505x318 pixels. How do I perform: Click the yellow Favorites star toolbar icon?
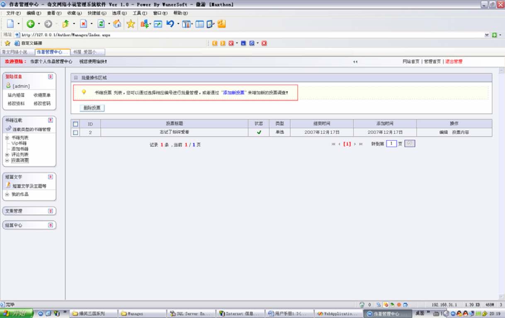pos(131,24)
